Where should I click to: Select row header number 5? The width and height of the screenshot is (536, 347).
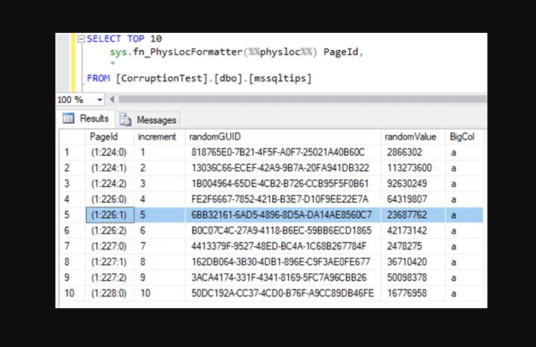[73, 215]
